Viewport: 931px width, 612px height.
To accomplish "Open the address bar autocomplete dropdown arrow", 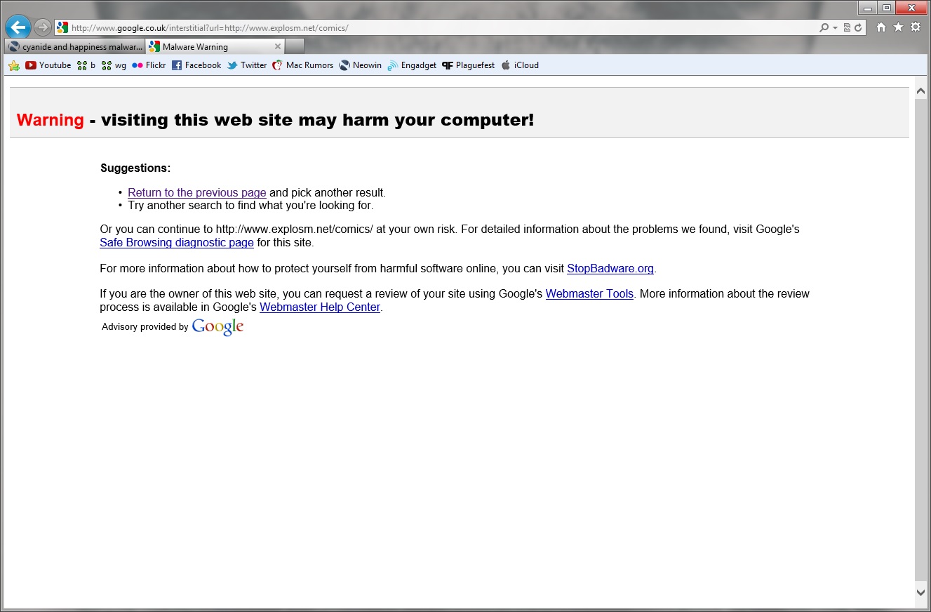I will [x=835, y=28].
